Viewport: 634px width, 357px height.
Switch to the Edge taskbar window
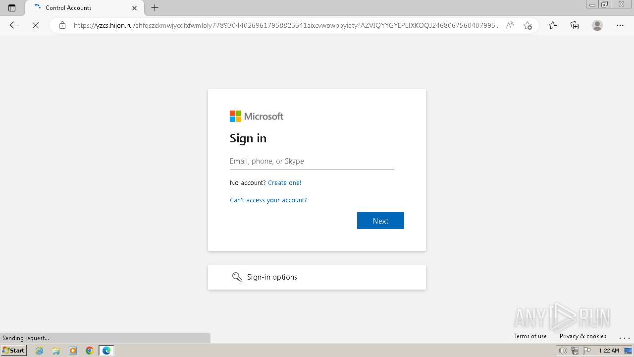pos(106,351)
